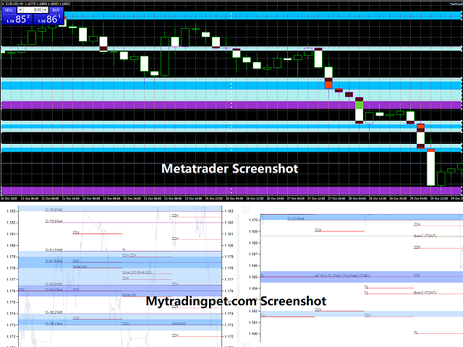Screen dimensions: 463x347
Task: Focus the 0.10 volume input field
Action: [33, 10]
